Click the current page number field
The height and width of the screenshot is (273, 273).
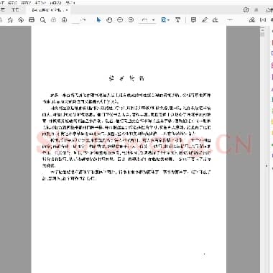[x=76, y=20]
